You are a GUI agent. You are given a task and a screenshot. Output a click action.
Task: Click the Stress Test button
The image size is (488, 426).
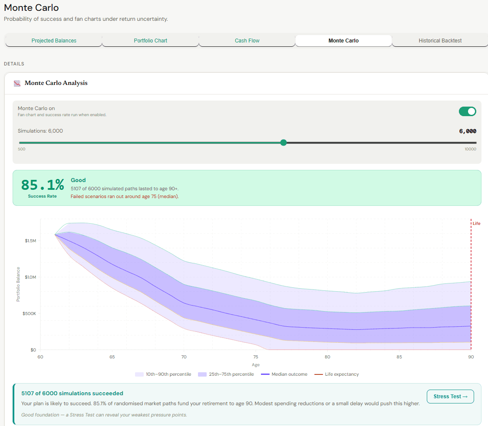pos(450,397)
